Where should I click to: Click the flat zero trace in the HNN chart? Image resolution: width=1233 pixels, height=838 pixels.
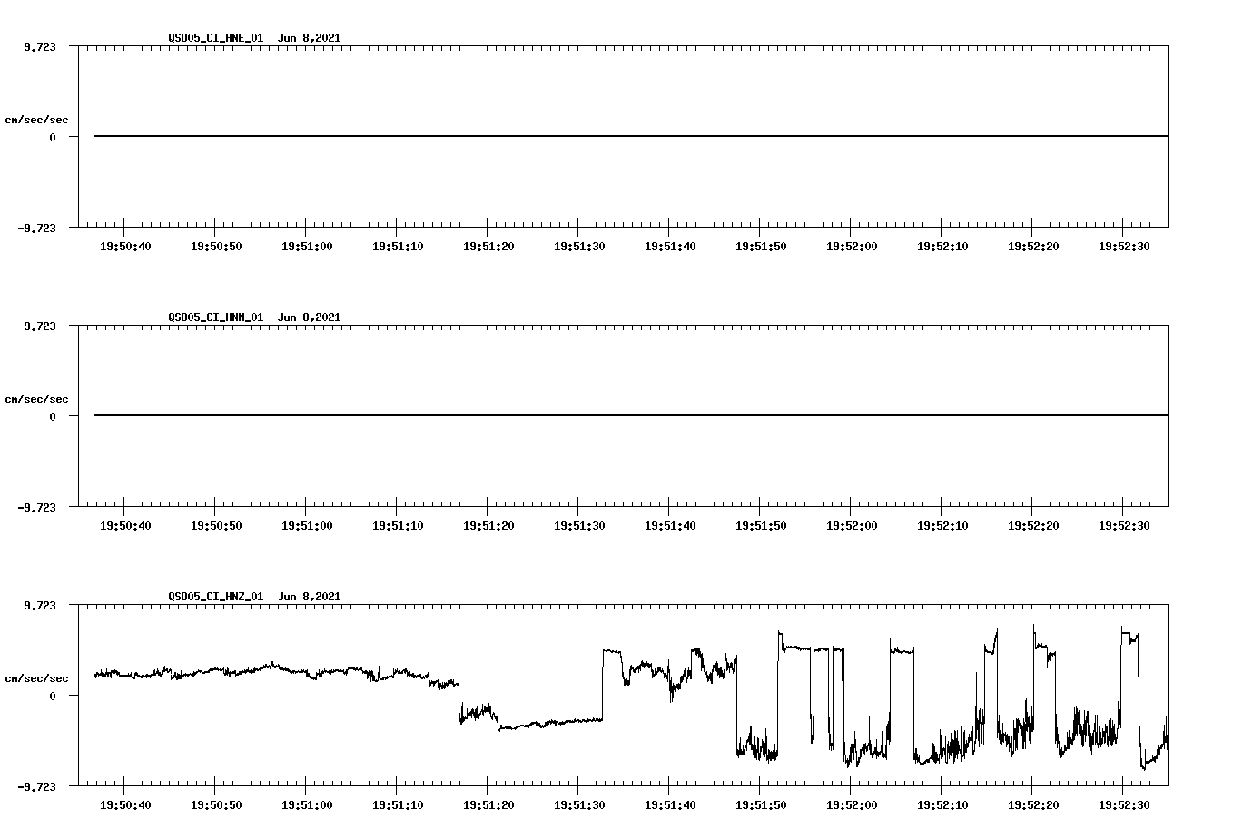pyautogui.click(x=631, y=415)
